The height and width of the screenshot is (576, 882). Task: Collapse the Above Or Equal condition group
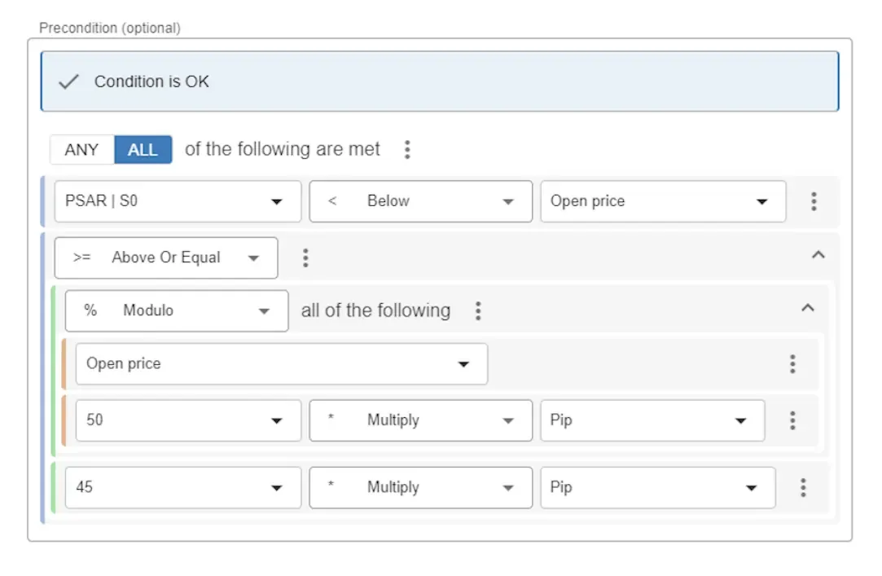[818, 255]
